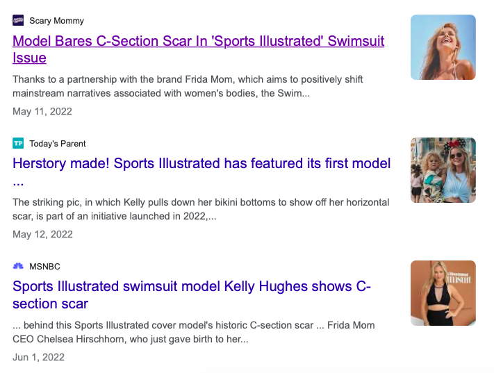
Task: Click the MSNBC source name
Action: pyautogui.click(x=45, y=267)
